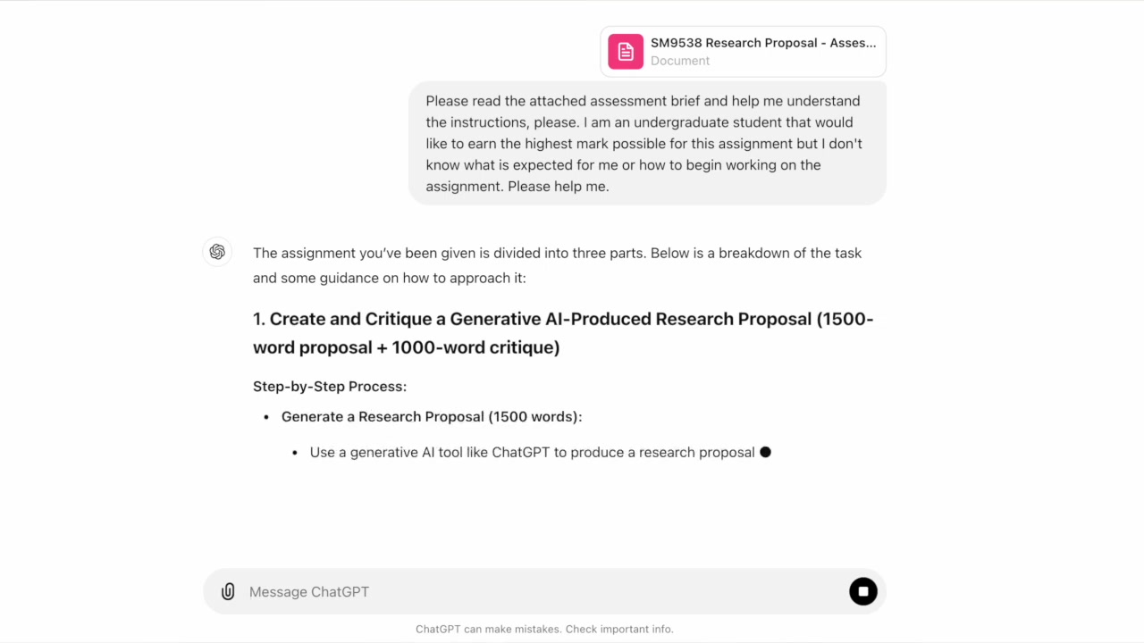The height and width of the screenshot is (643, 1144).
Task: Click the bullet dot before "Generate a Research Proposal"
Action: (x=266, y=417)
